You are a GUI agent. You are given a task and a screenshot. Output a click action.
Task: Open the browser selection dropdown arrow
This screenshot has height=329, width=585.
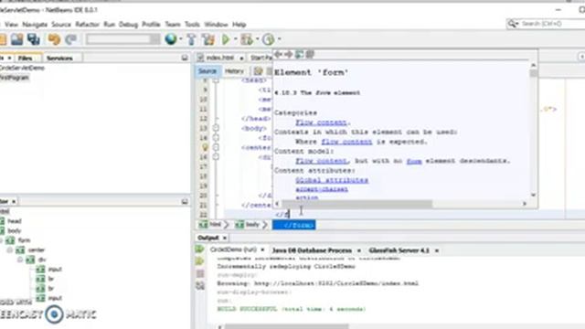(x=181, y=38)
